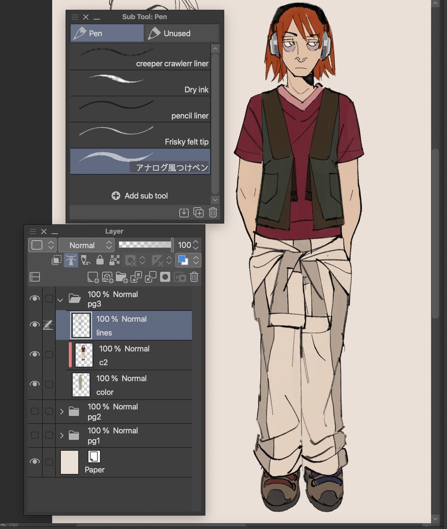
Task: Open the layer color arrows dropdown
Action: click(196, 261)
